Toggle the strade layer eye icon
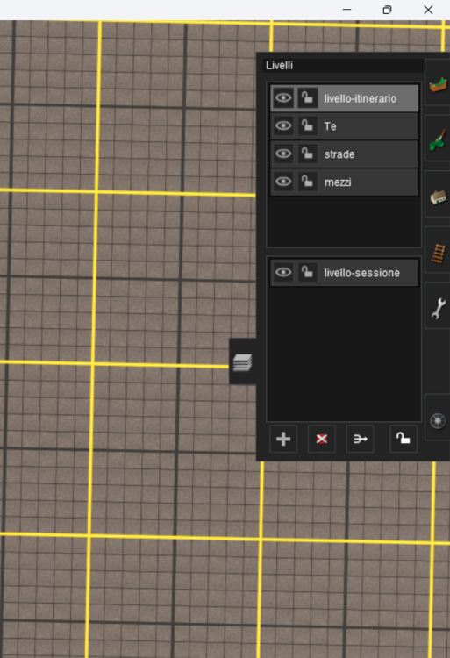The width and height of the screenshot is (450, 658). tap(283, 154)
